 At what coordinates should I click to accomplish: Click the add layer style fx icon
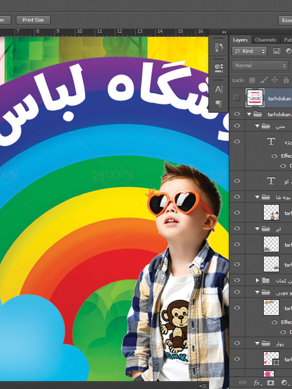[257, 383]
